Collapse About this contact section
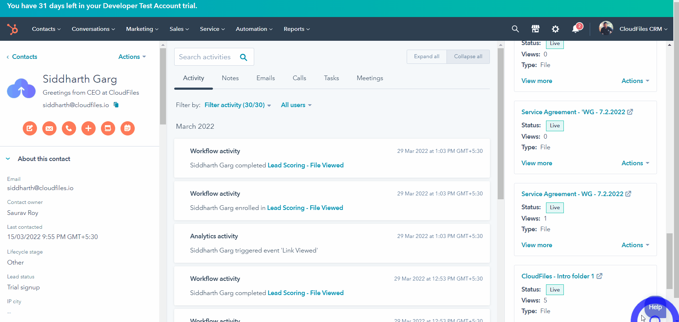The image size is (679, 322). click(8, 159)
